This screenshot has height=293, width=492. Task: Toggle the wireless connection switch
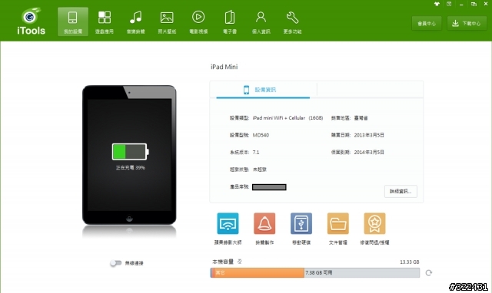coord(115,263)
